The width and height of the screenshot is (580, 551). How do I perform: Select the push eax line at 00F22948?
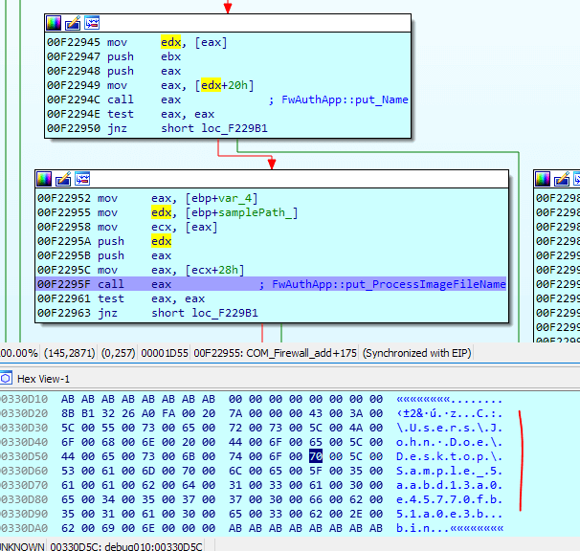pos(114,71)
